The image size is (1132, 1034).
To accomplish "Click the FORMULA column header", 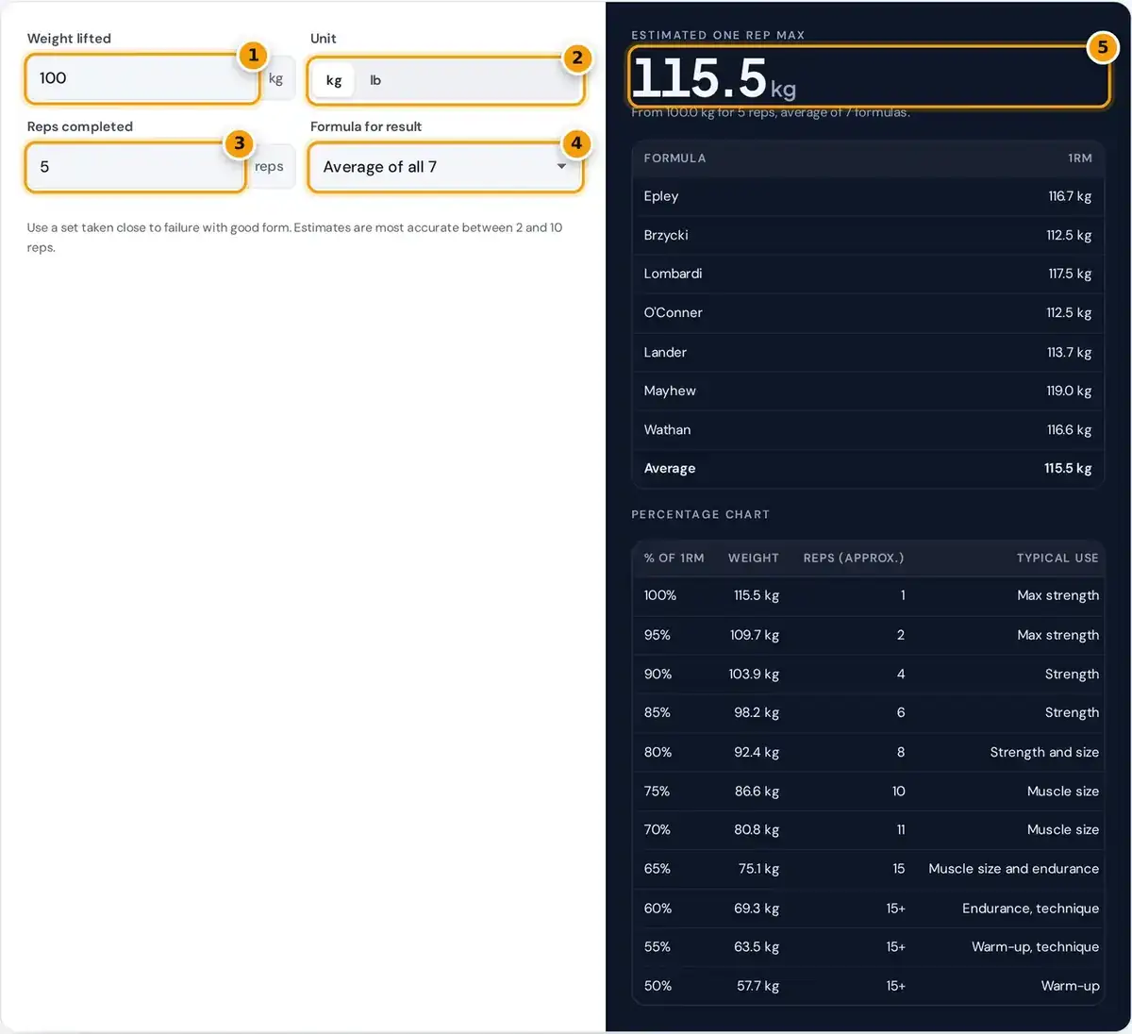I will pyautogui.click(x=674, y=158).
